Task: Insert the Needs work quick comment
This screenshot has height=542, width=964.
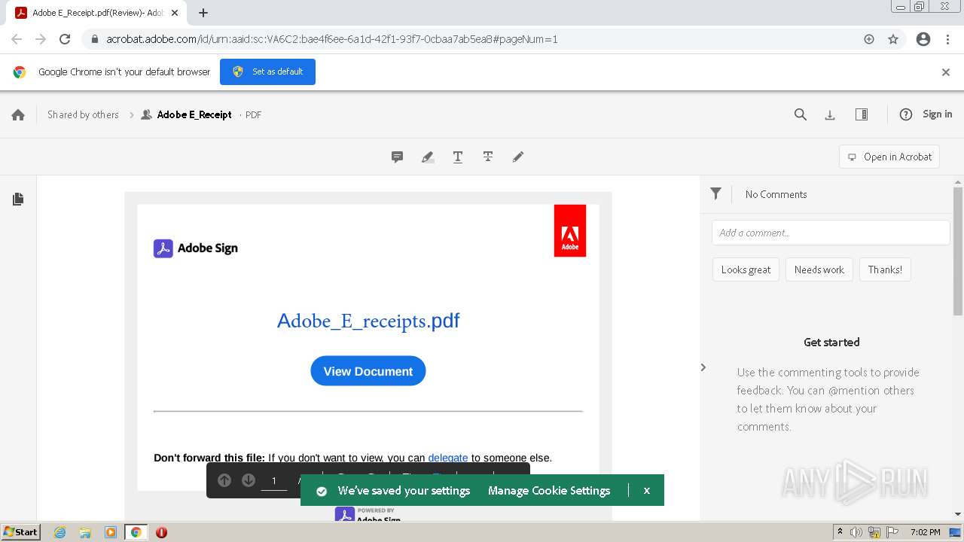Action: 819,269
